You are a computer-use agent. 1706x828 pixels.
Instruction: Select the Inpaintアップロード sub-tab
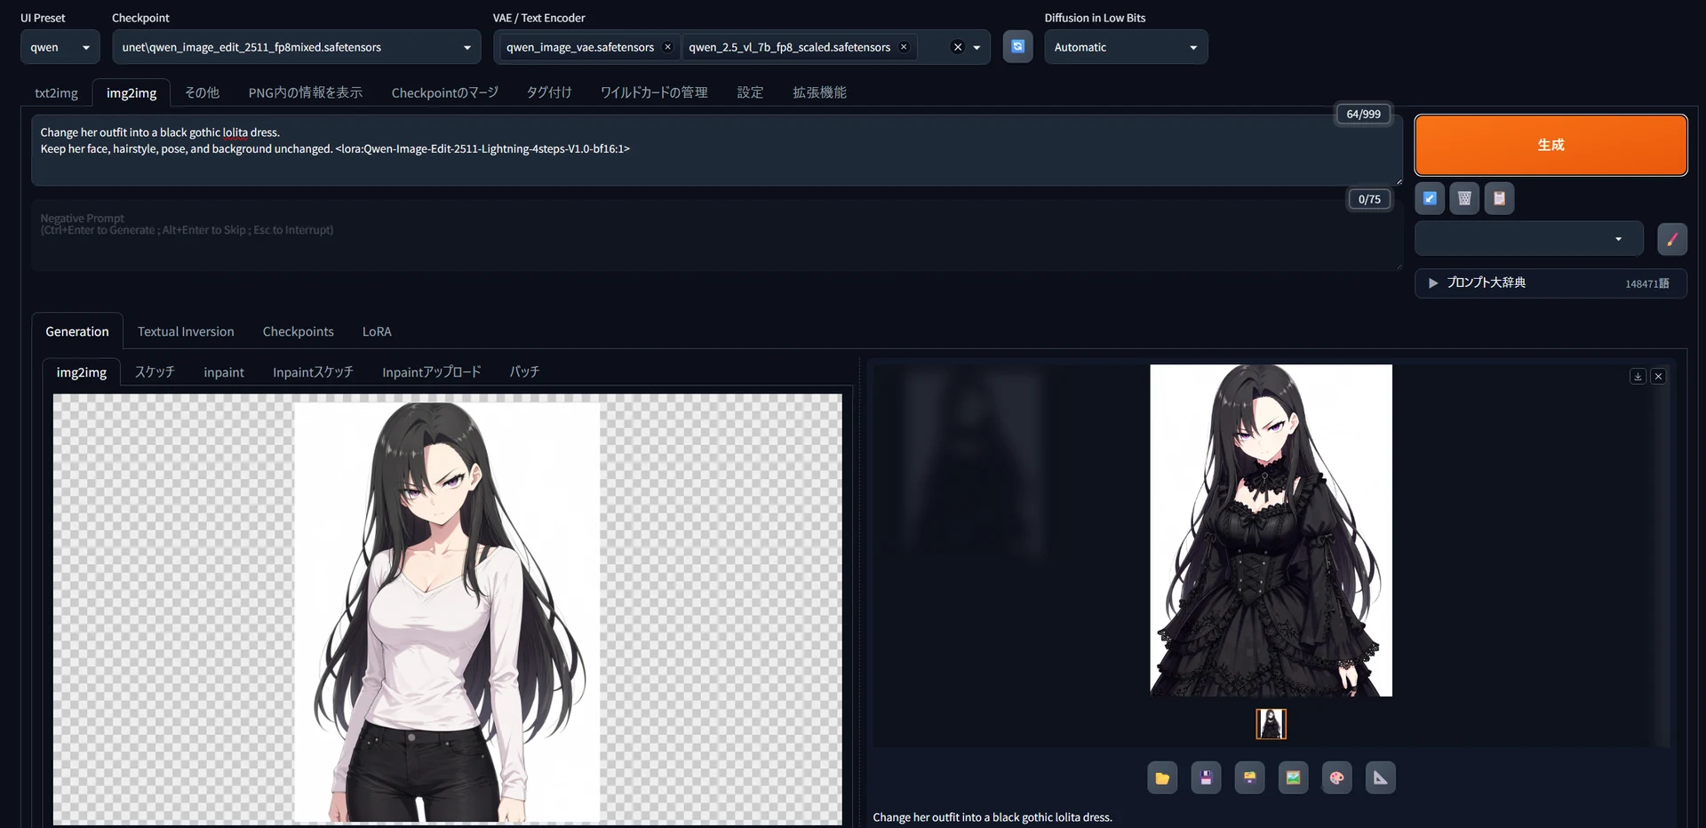click(x=432, y=372)
